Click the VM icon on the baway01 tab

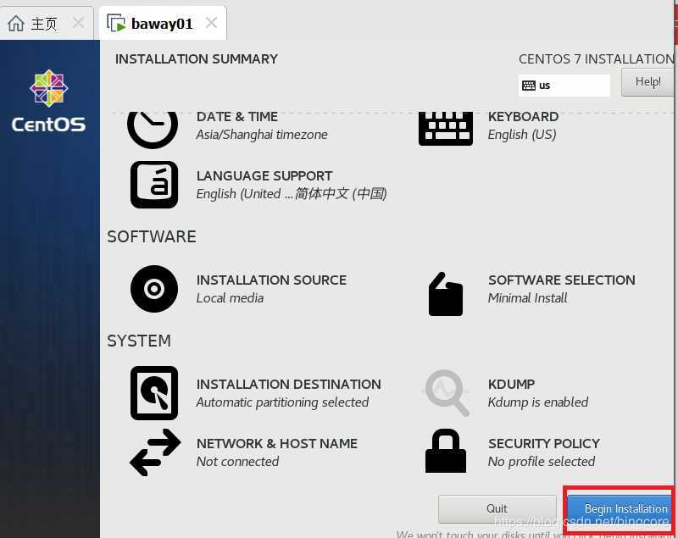[x=116, y=24]
